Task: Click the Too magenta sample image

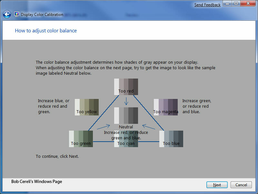Action: (x=166, y=107)
